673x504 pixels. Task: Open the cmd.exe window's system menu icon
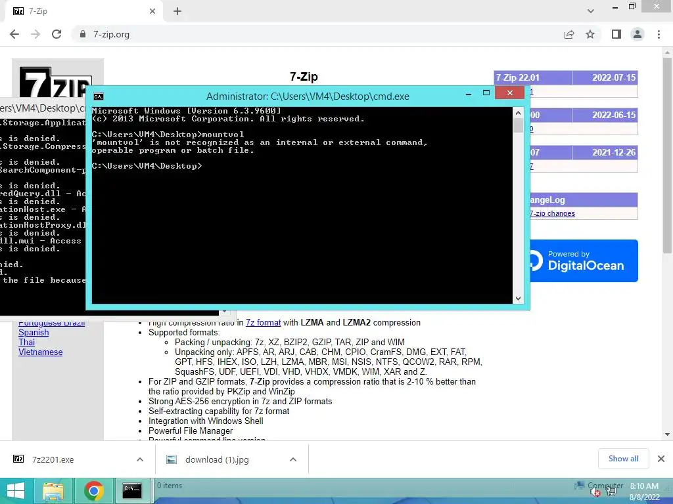pos(99,96)
